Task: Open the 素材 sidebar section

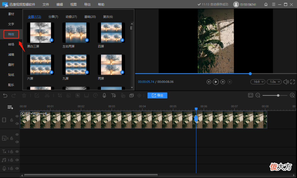Action: click(x=11, y=14)
